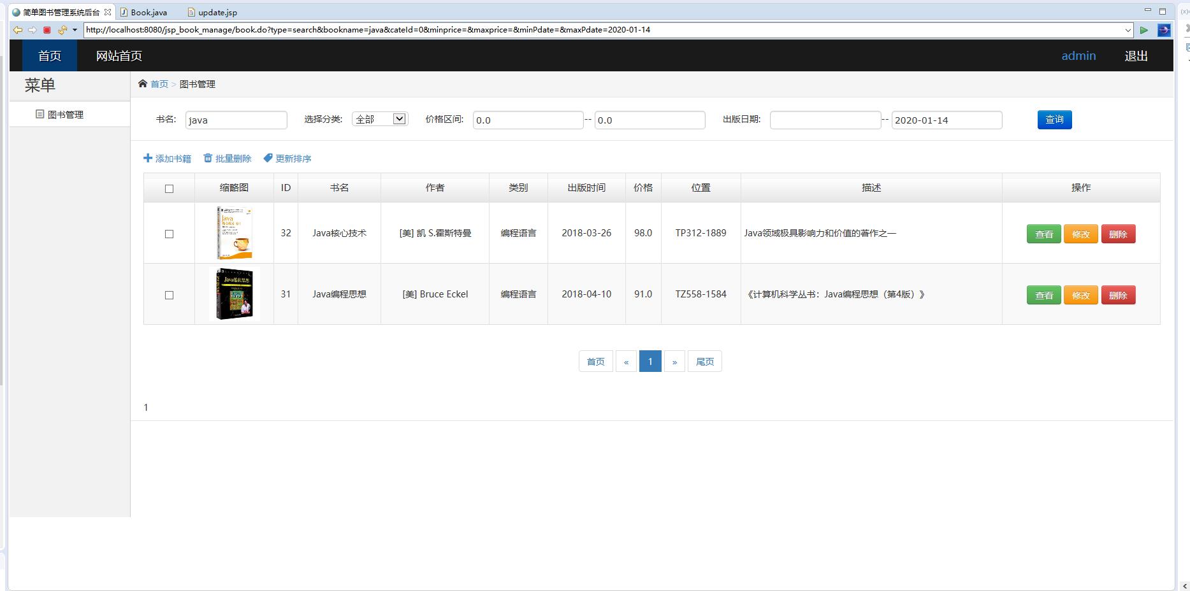Click the red stop icon in the toolbar
This screenshot has width=1190, height=591.
[x=47, y=29]
